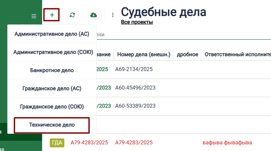Click the cloud download icon
Viewport: 271px width, 151px height.
point(94,15)
